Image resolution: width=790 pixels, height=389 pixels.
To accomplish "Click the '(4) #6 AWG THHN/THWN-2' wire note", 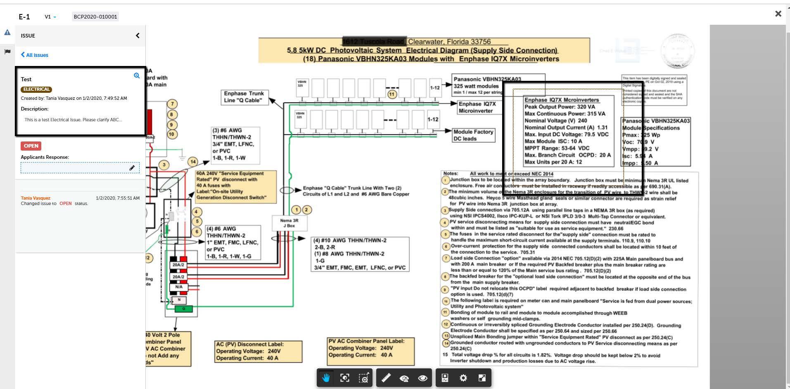I will click(x=233, y=243).
